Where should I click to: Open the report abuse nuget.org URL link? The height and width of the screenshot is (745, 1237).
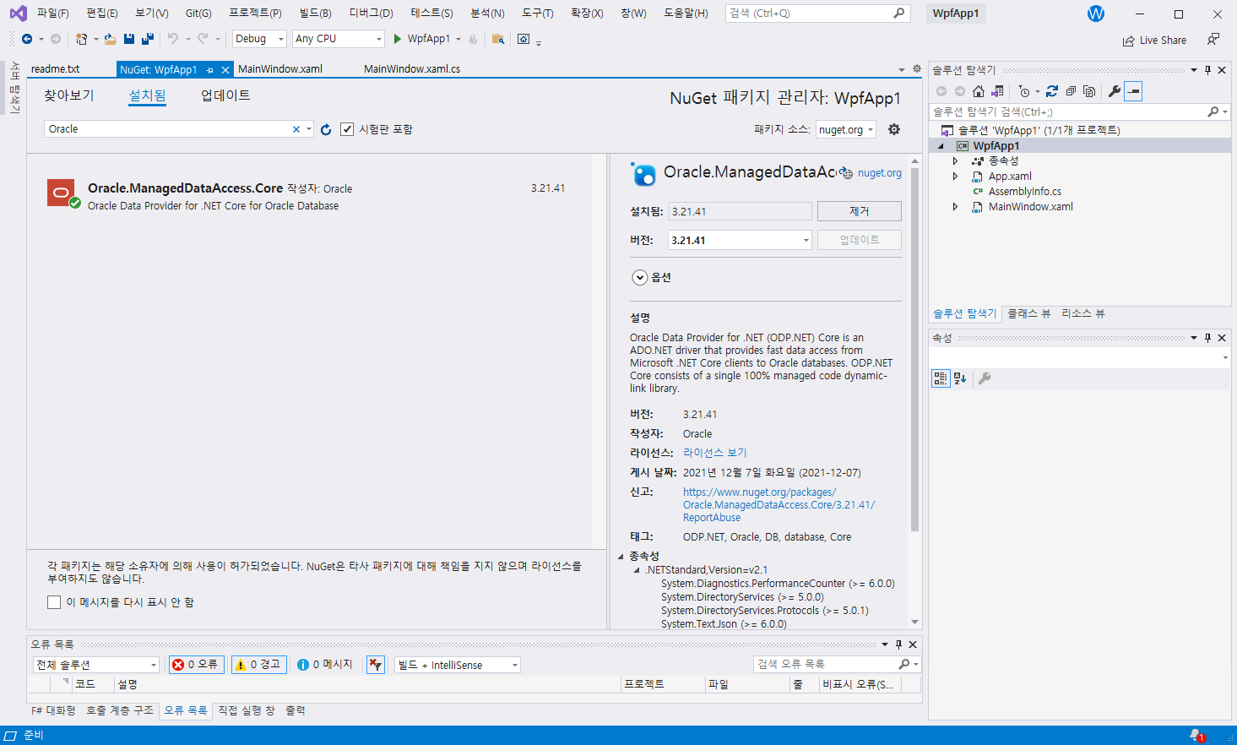[x=779, y=505]
